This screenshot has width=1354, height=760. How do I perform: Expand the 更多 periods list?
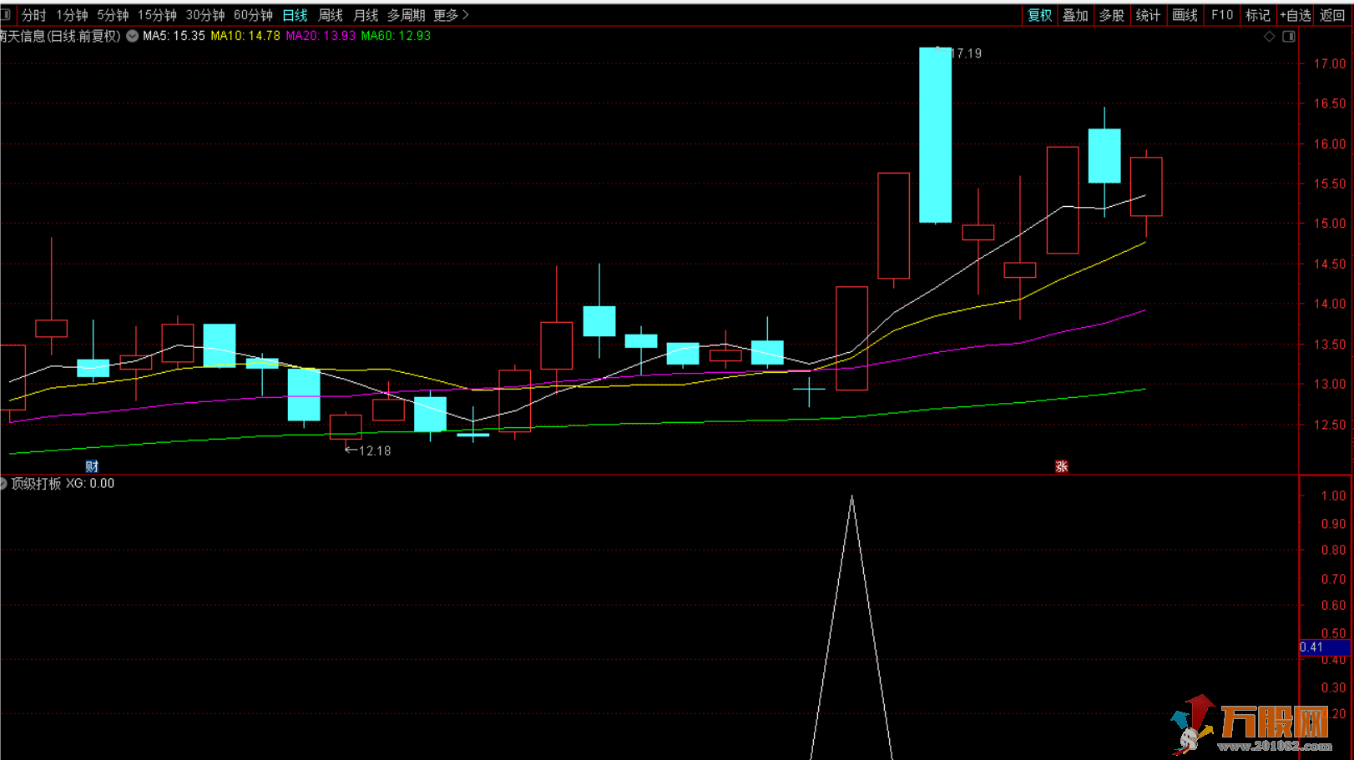click(x=451, y=15)
